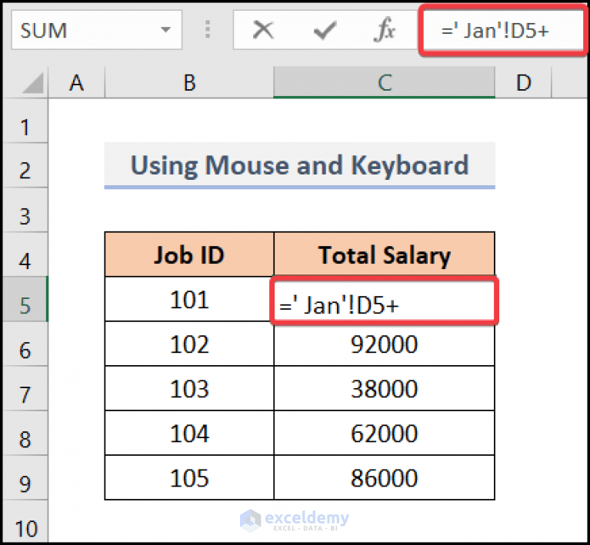
Task: Select the salary cell with 86000
Action: [x=384, y=477]
